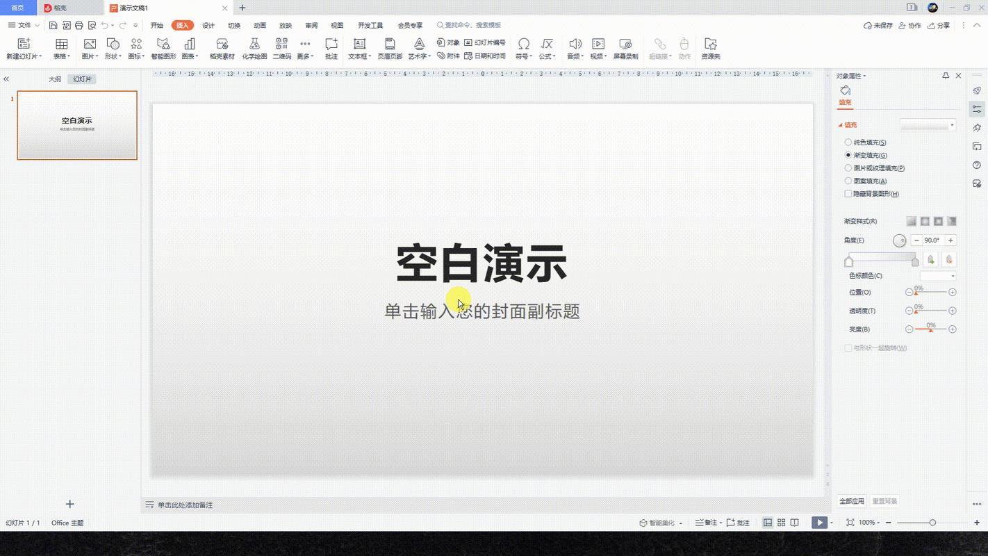Image resolution: width=988 pixels, height=556 pixels.
Task: Insert a comment using 批注
Action: point(331,47)
